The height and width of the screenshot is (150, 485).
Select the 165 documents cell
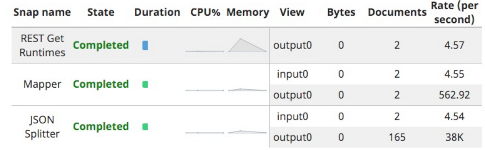coord(397,137)
